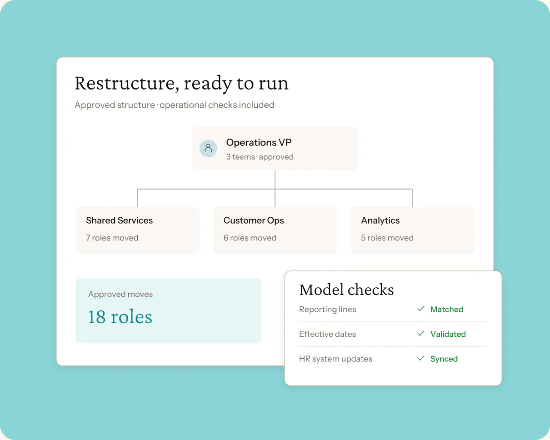Image resolution: width=550 pixels, height=440 pixels.
Task: Click the checkmark beside Validated
Action: pos(421,334)
